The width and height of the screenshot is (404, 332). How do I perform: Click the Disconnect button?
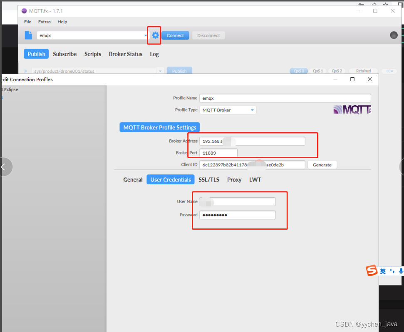[208, 35]
